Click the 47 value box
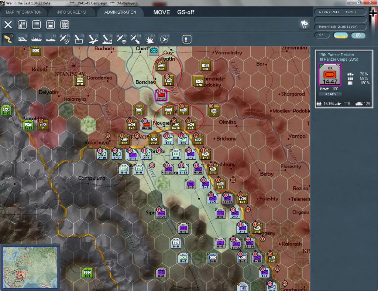The width and height of the screenshot is (378, 291). 322,35
